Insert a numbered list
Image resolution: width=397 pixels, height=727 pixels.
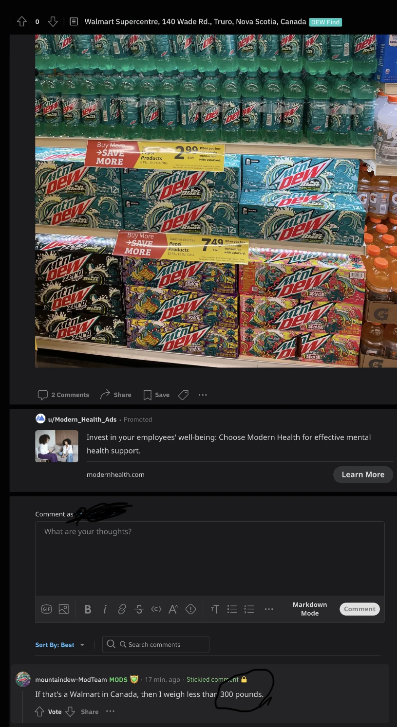(x=249, y=609)
